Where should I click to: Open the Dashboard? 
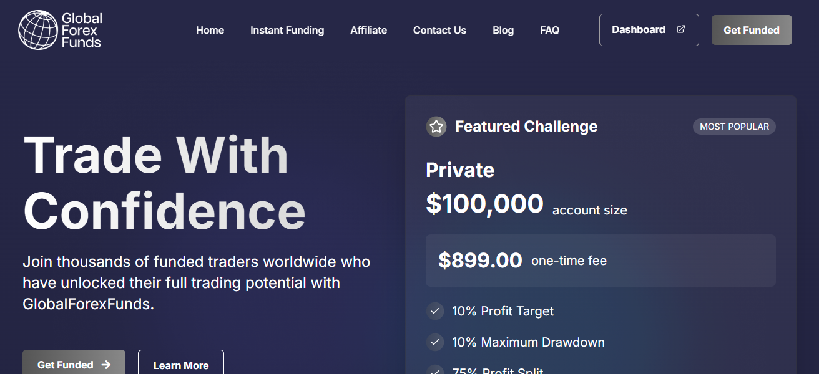point(649,29)
